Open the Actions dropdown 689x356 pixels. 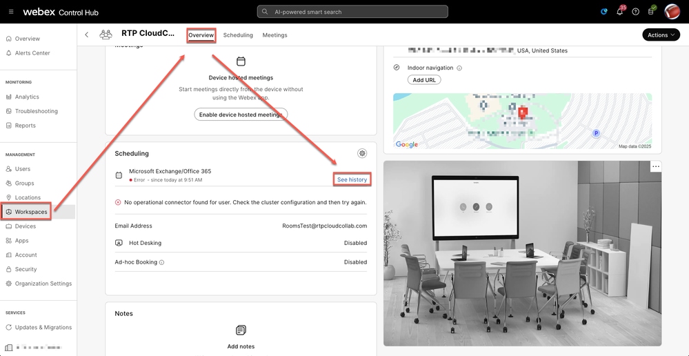(x=661, y=34)
